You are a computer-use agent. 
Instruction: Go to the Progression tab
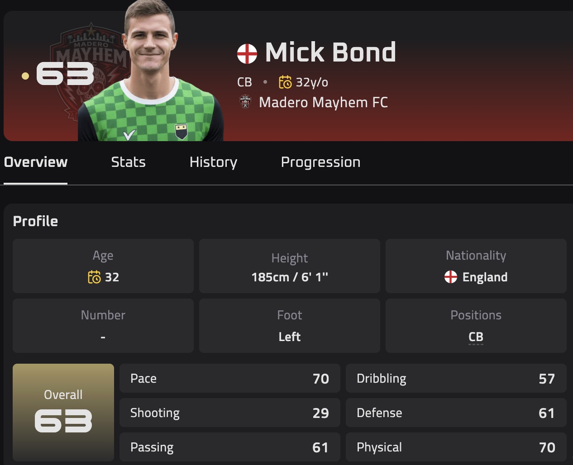tap(320, 162)
